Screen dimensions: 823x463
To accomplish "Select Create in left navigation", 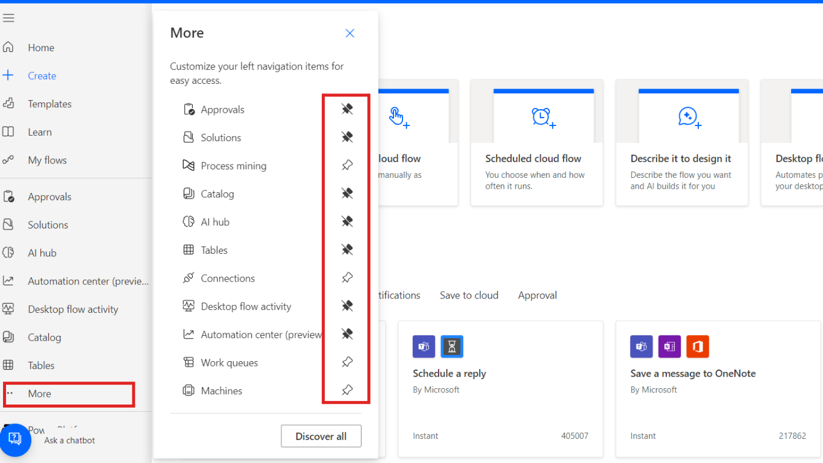I will 42,75.
